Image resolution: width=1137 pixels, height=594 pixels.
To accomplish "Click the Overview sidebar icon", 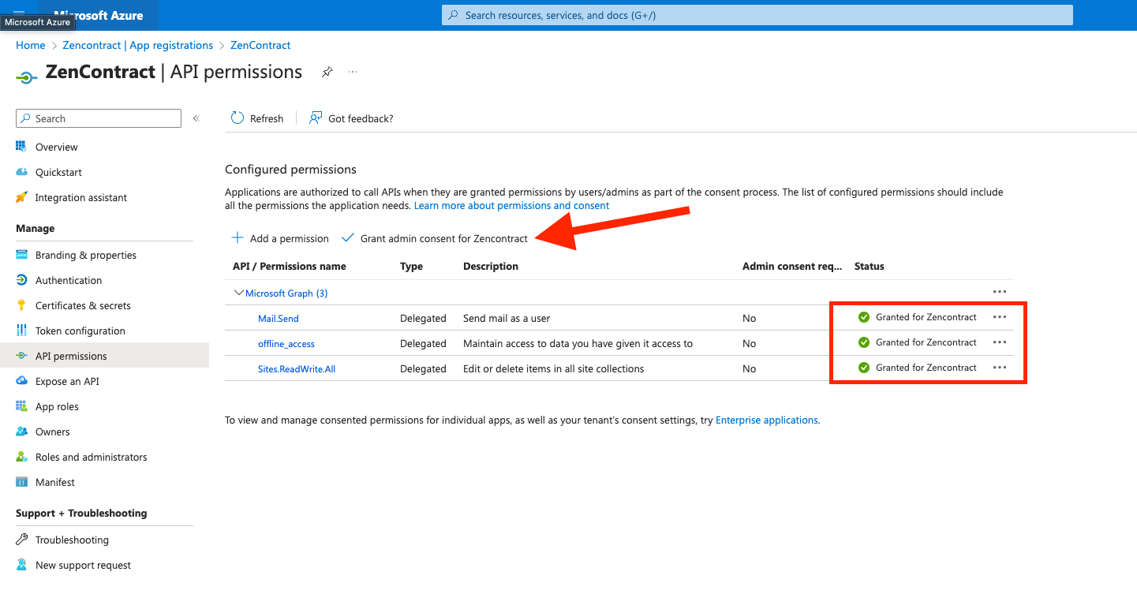I will point(21,147).
